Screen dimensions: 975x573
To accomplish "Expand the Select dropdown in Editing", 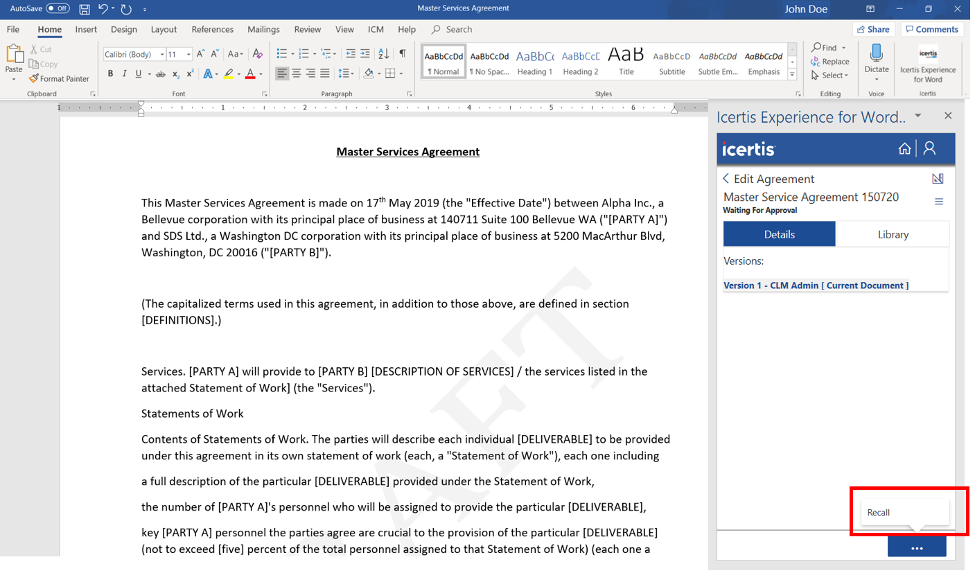I will coord(834,76).
